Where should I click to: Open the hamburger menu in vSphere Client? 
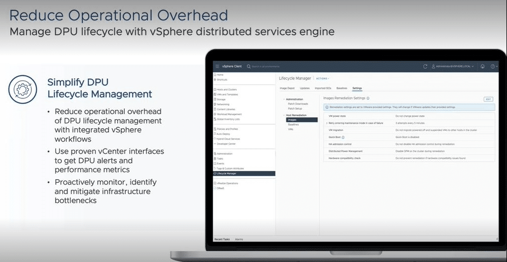(217, 66)
